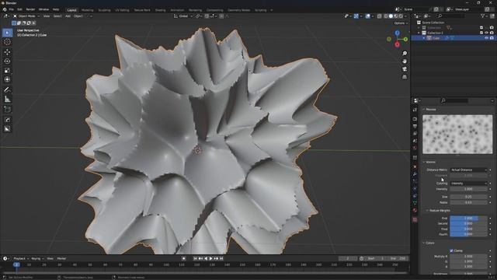Open the Modifier properties wrench tab
497x280 pixels.
415,174
